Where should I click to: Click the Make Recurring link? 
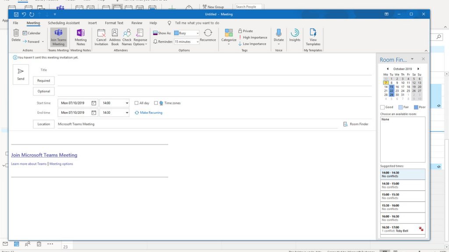pos(148,113)
